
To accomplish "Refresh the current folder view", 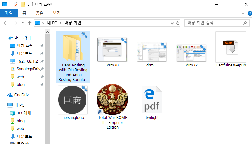I will click(x=178, y=23).
